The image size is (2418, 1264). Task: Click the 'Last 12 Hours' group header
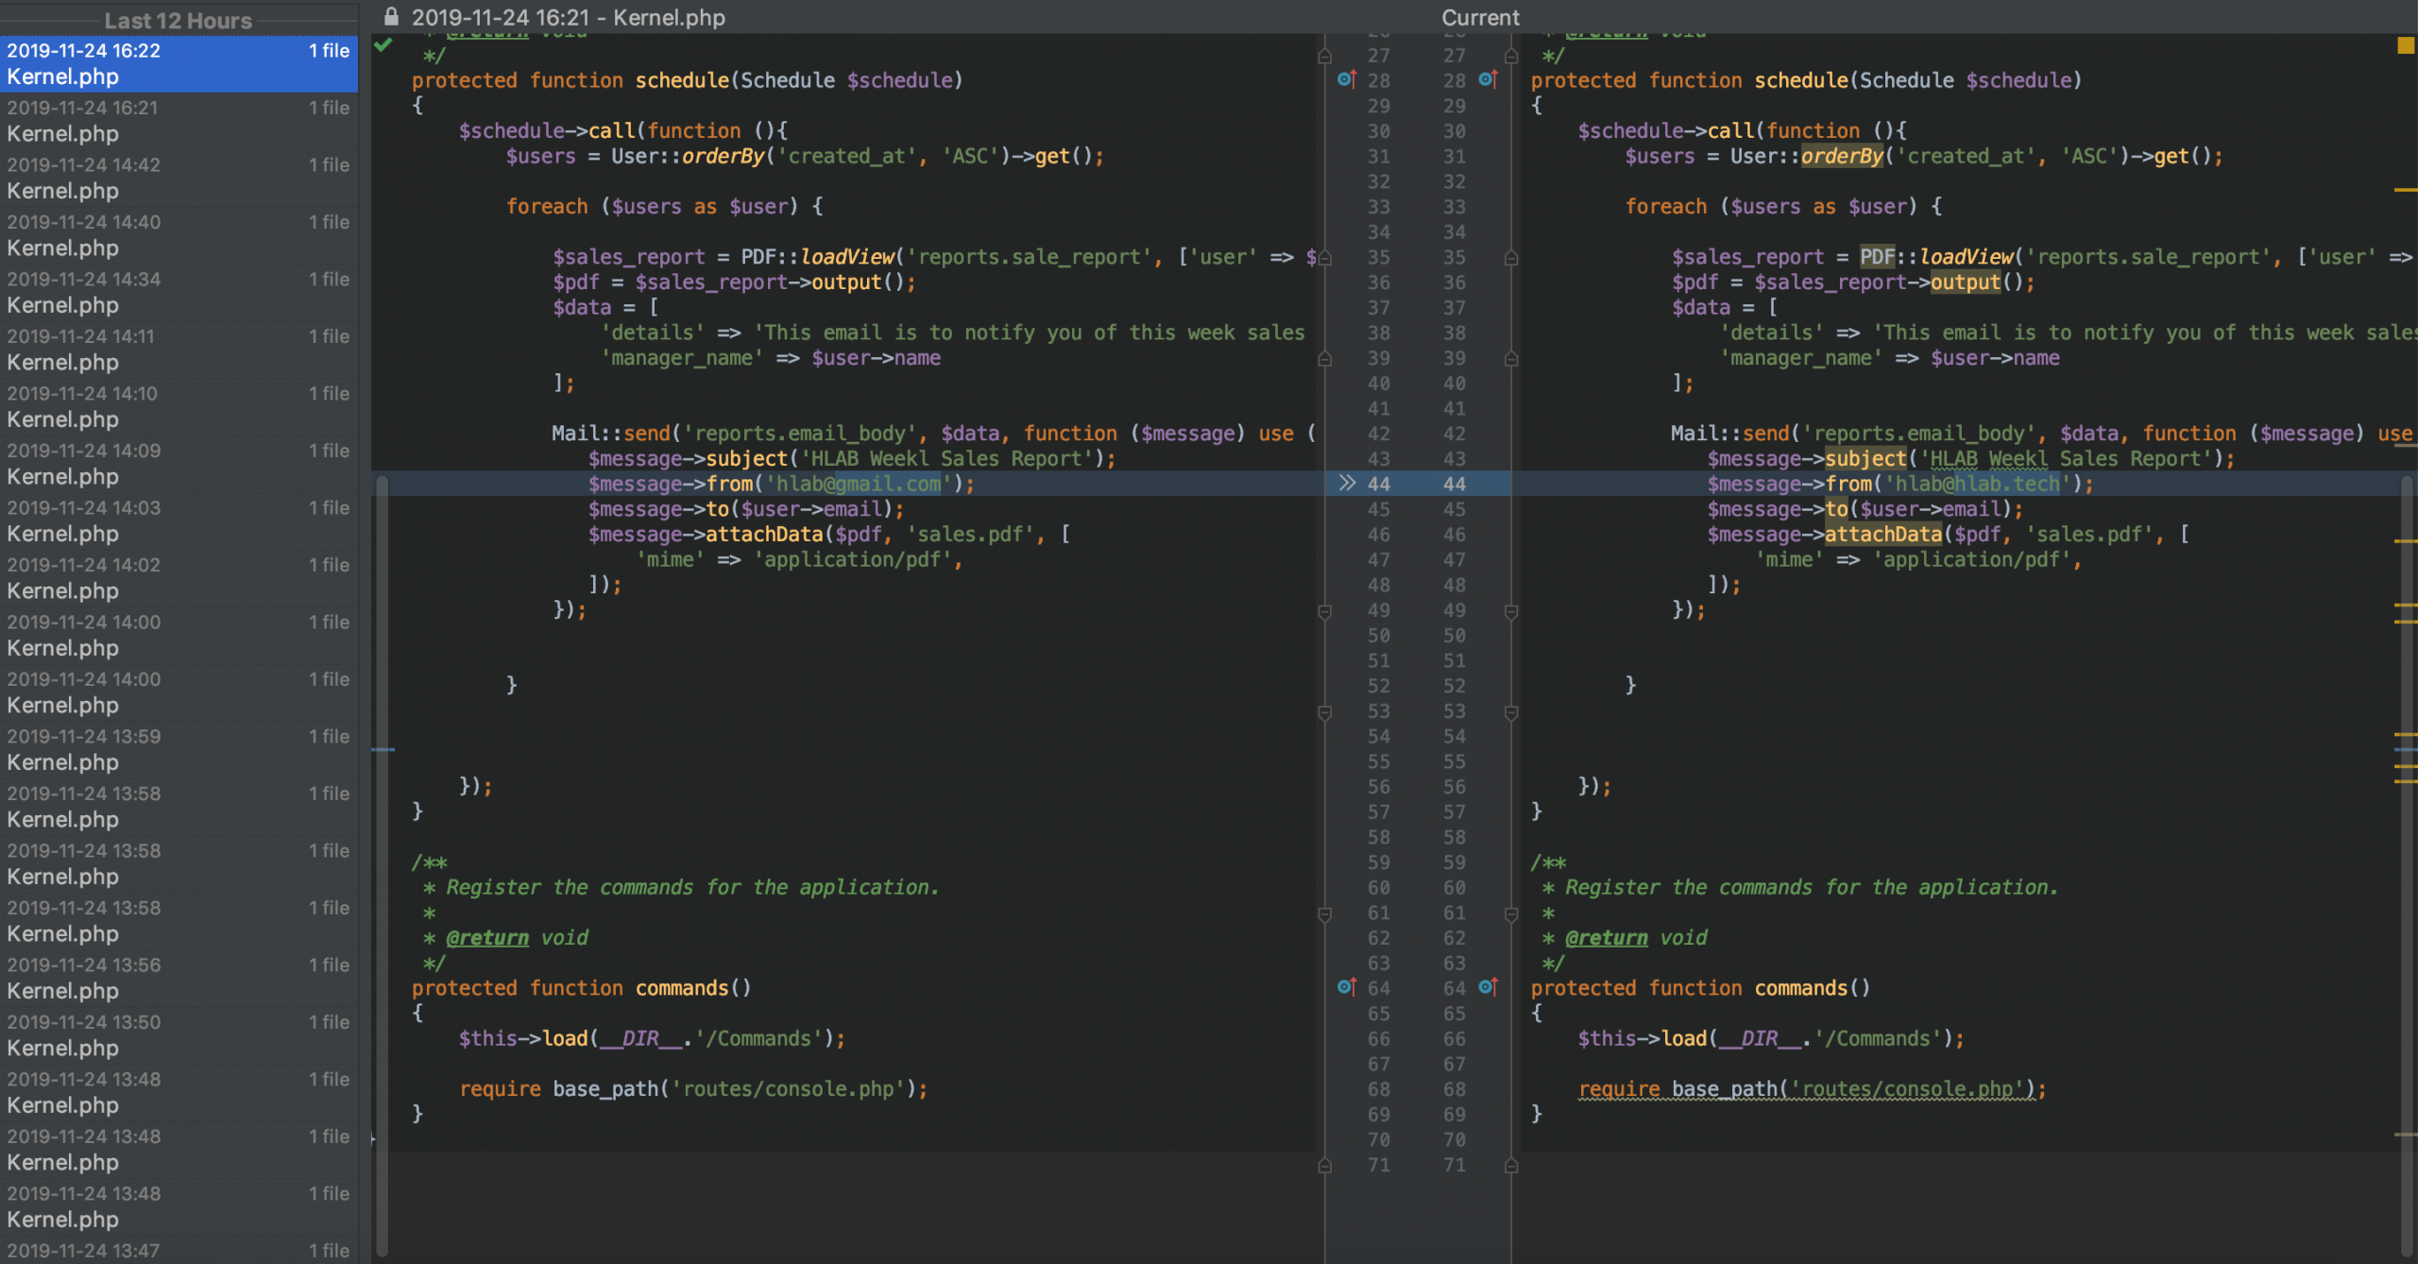click(178, 20)
